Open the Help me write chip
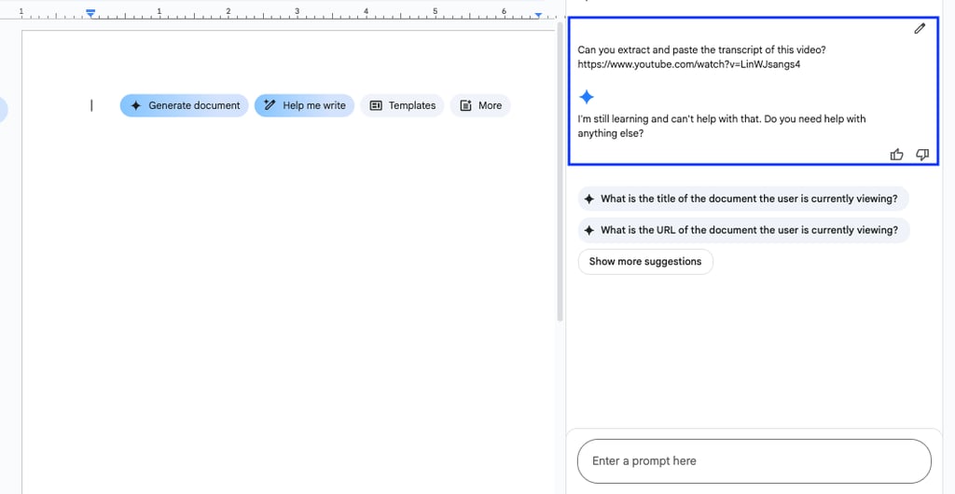955x494 pixels. pos(304,105)
